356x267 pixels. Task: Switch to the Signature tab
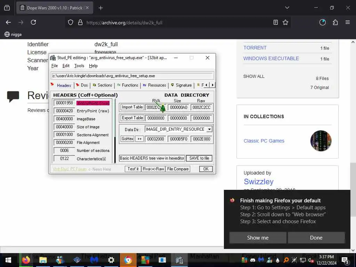click(x=181, y=85)
